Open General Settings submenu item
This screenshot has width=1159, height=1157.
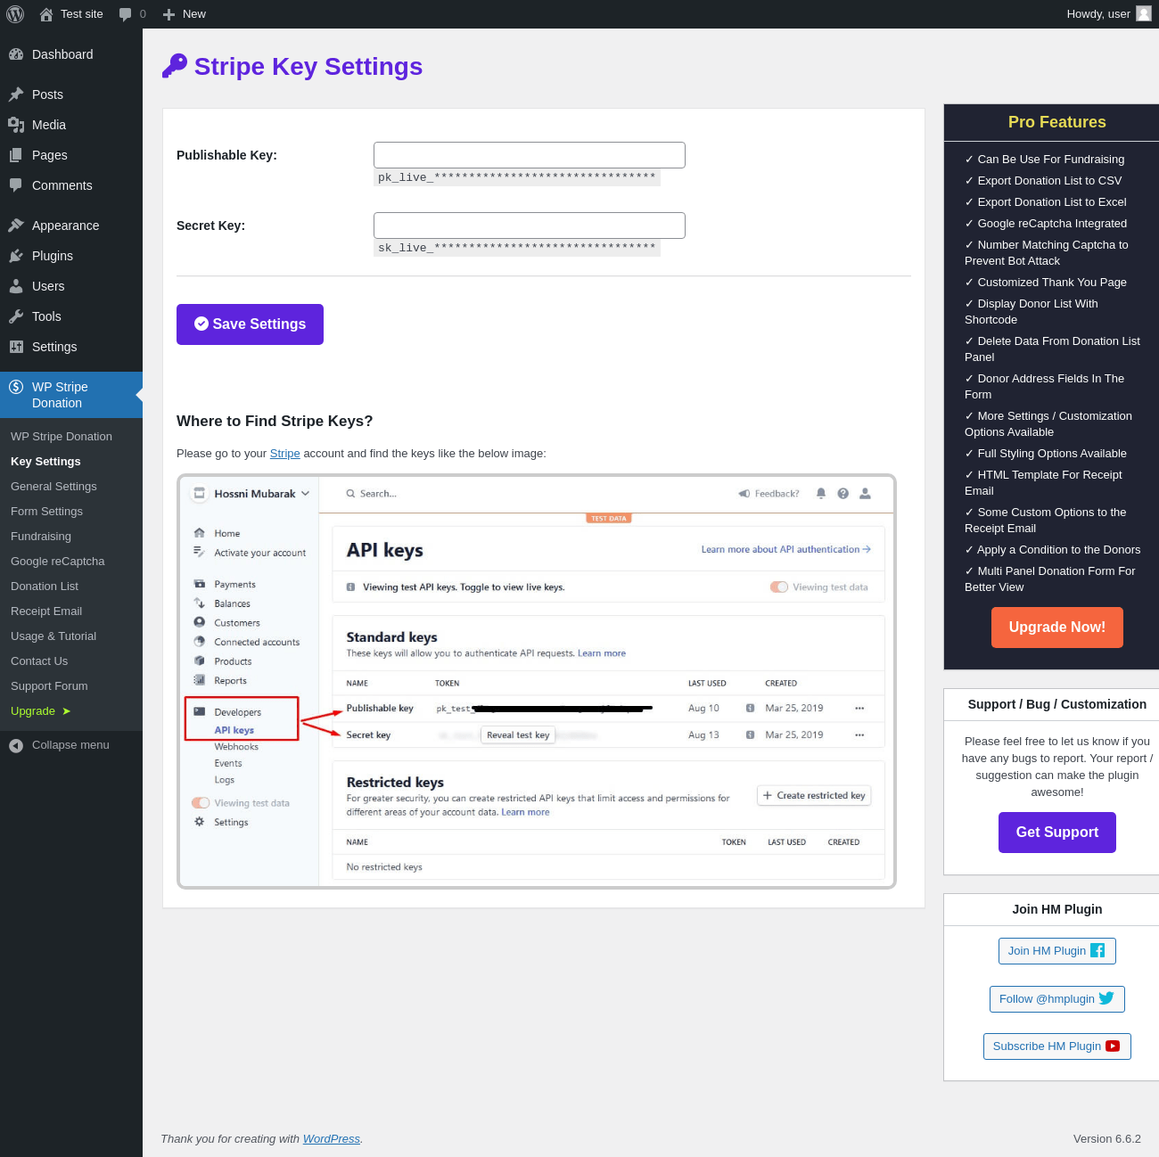(x=53, y=487)
